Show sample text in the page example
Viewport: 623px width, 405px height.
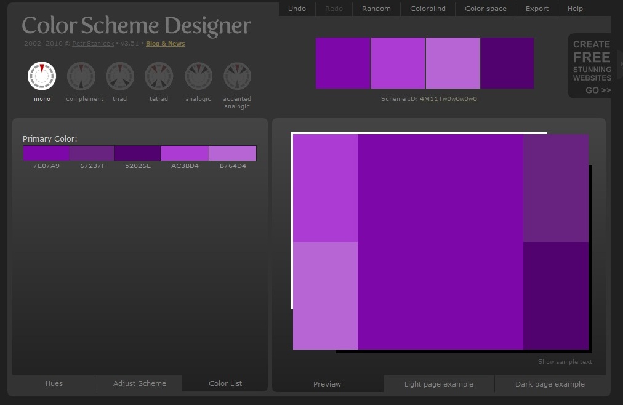point(565,361)
